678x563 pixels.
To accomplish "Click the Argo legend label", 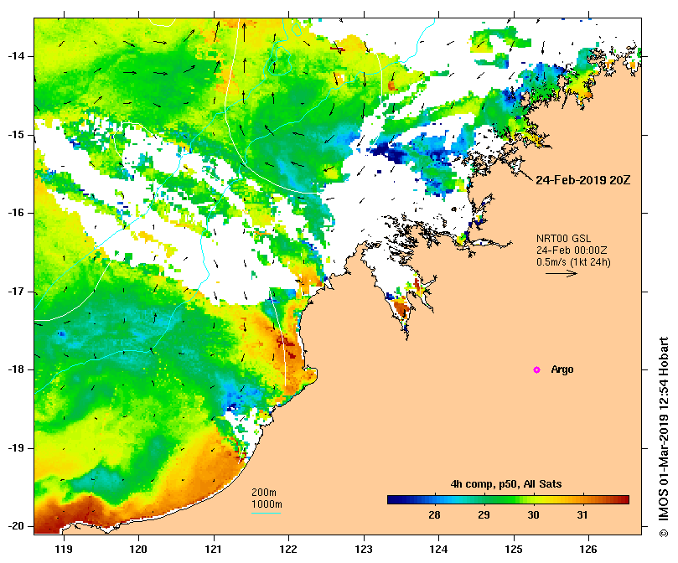I will pos(562,369).
